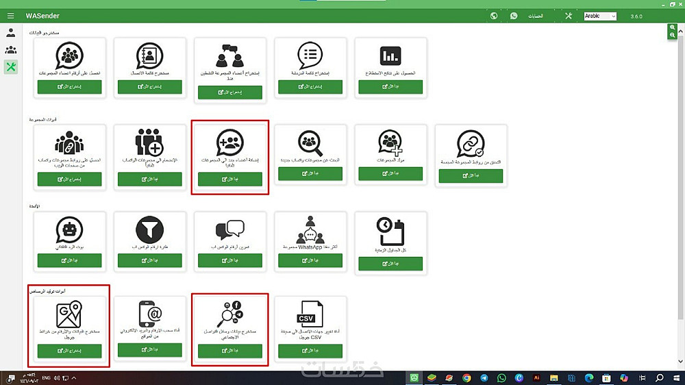Click the zoom out magnifier button
The image size is (685, 385).
tap(673, 35)
